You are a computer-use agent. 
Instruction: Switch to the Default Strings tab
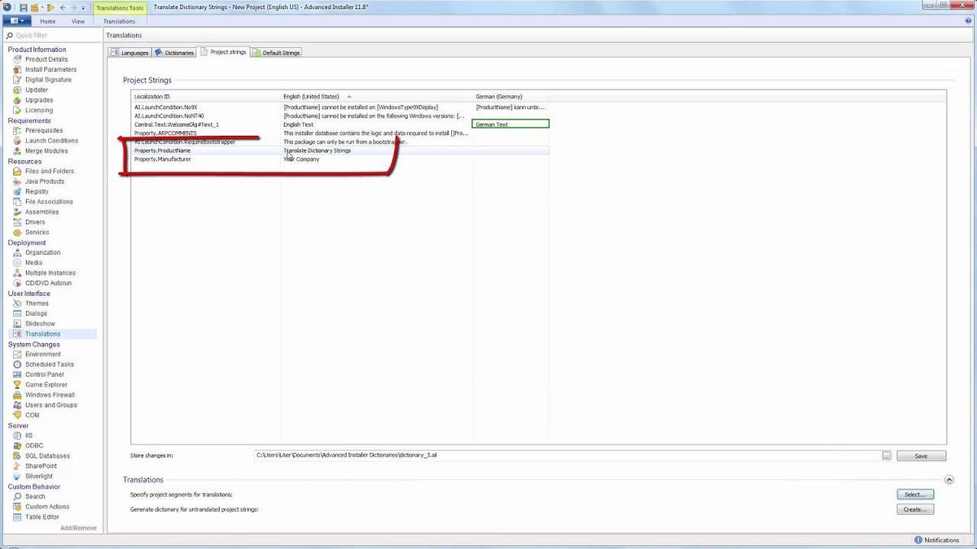coord(277,53)
